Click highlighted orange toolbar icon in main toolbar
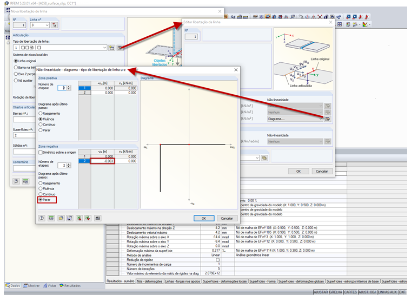Screen dimensions: 411x295 pyautogui.click(x=268, y=17)
